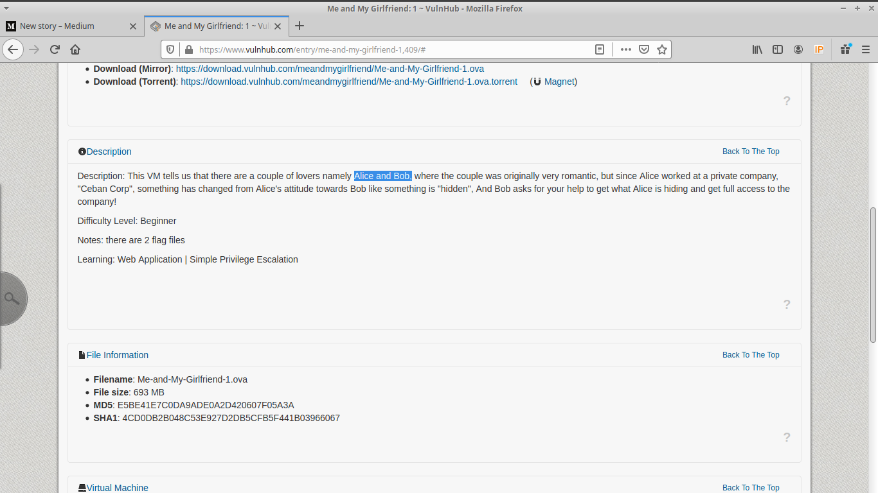Click the Filename Me-and-My-Girlfriend-1.ova entry
Screen dimensions: 878x493
170,379
